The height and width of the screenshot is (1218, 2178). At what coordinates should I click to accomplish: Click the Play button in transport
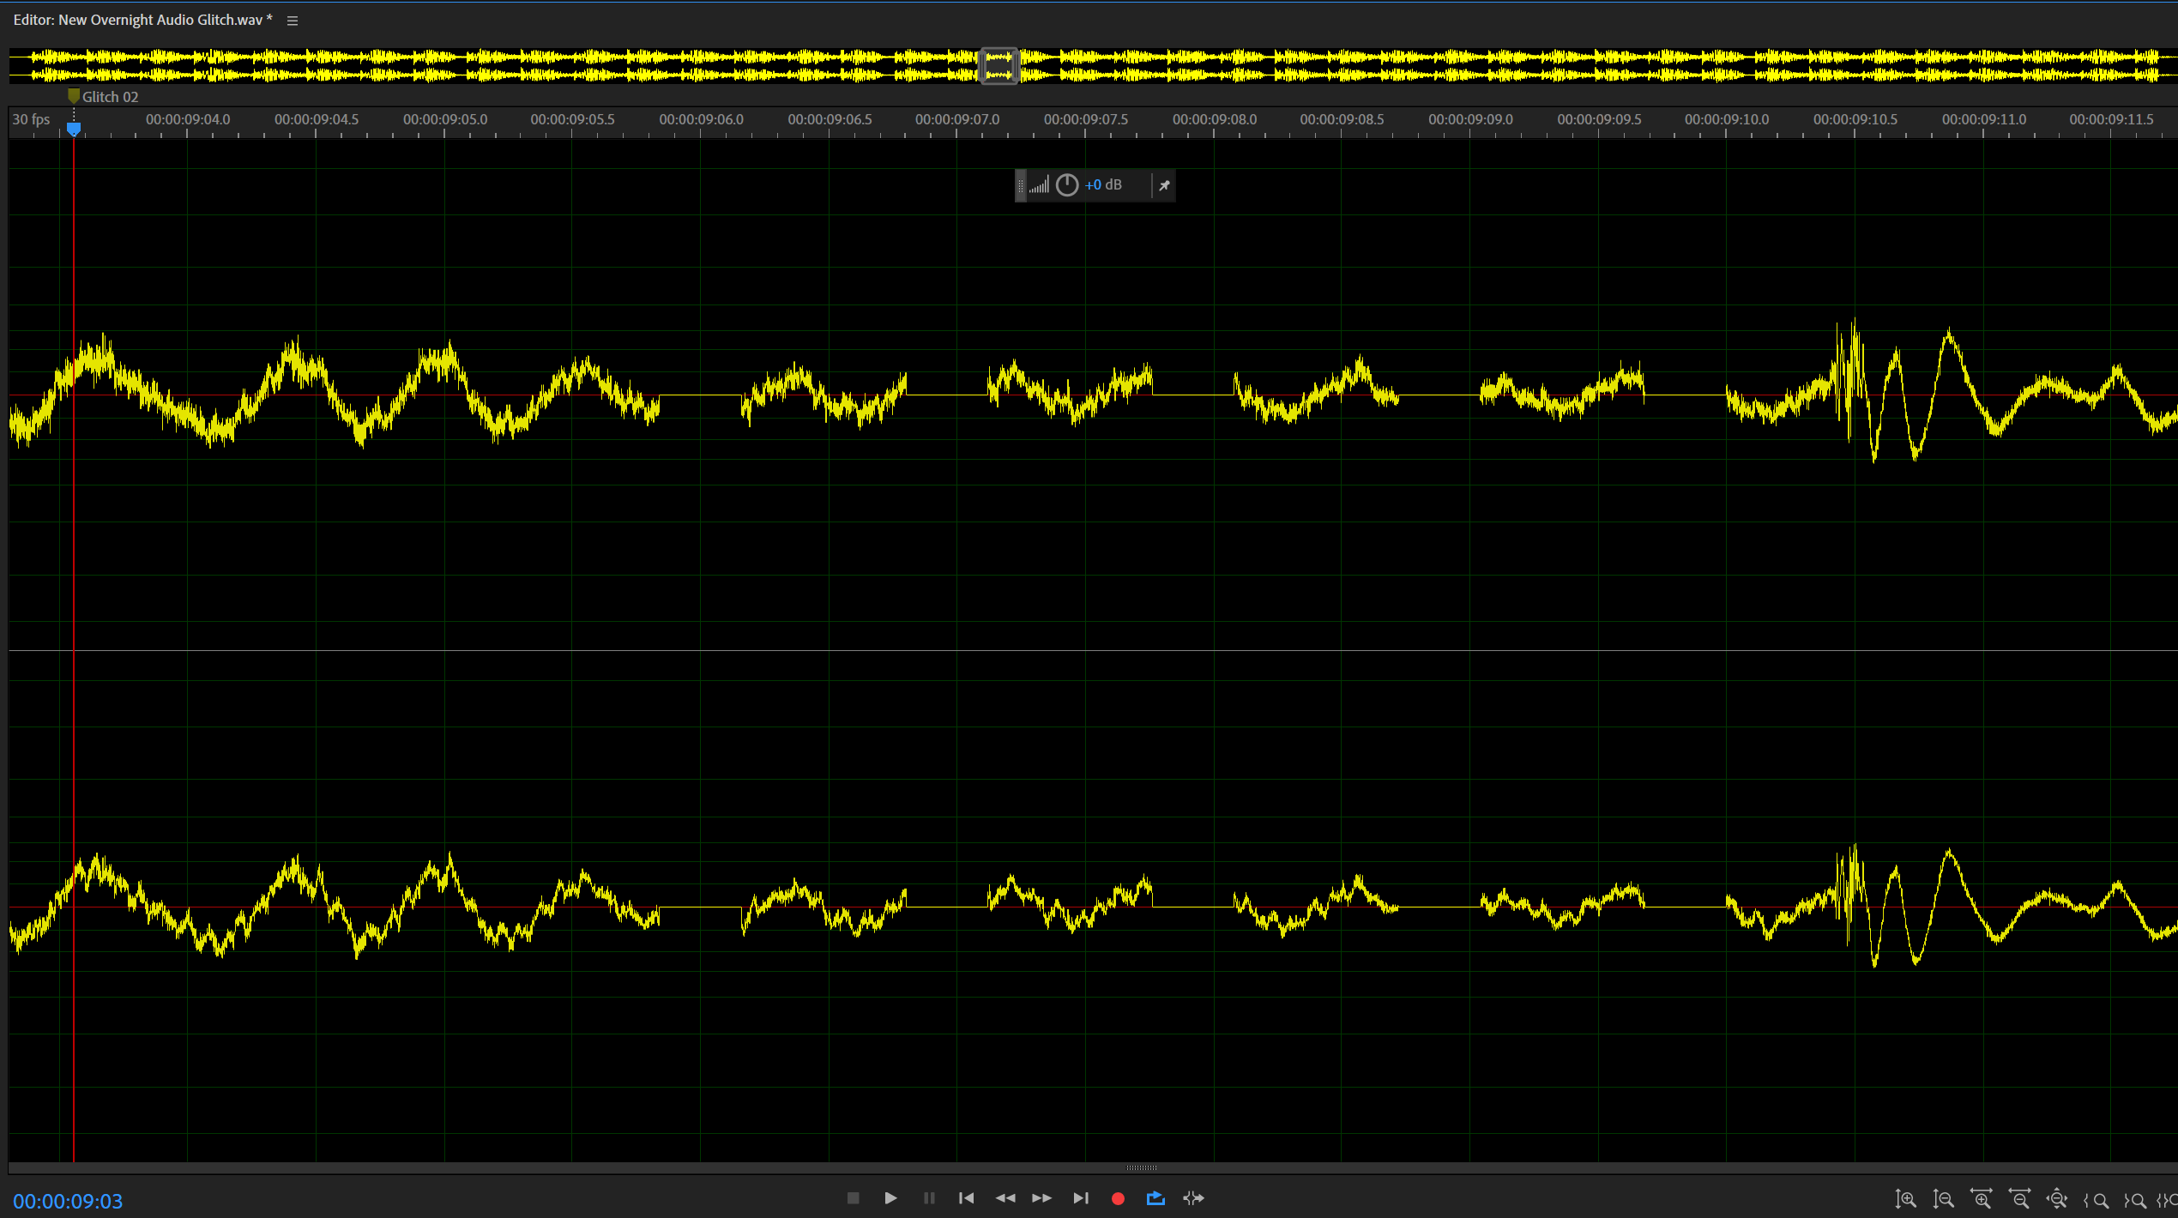coord(890,1198)
